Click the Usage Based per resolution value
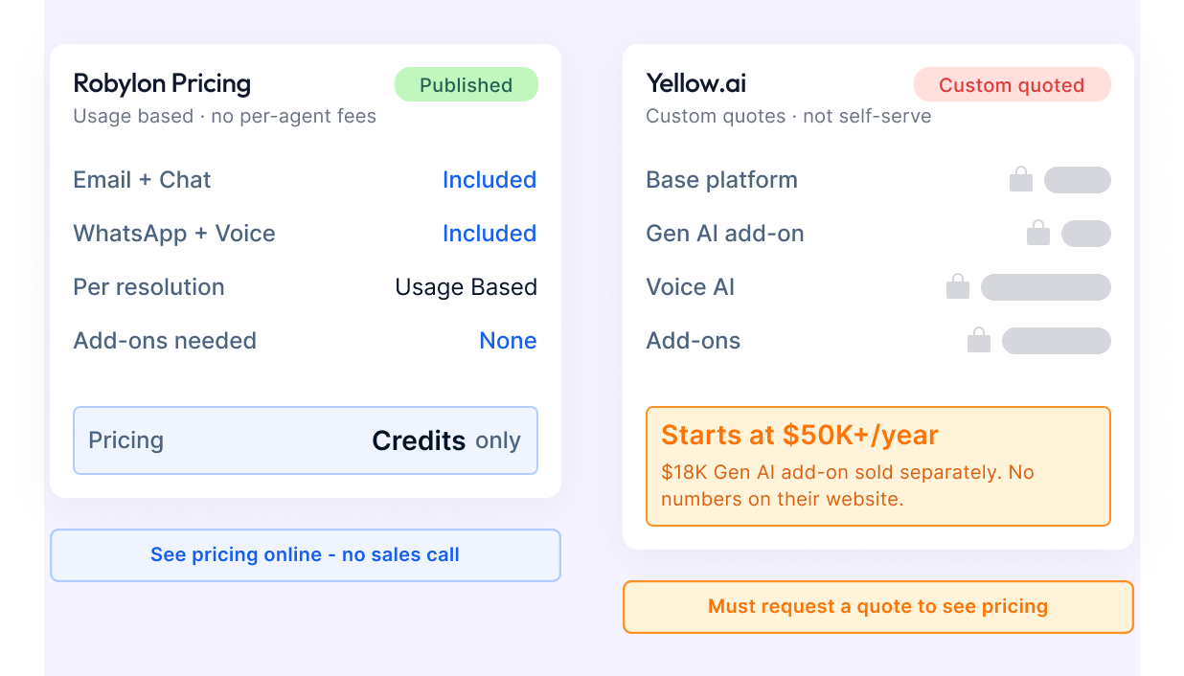 coord(467,287)
